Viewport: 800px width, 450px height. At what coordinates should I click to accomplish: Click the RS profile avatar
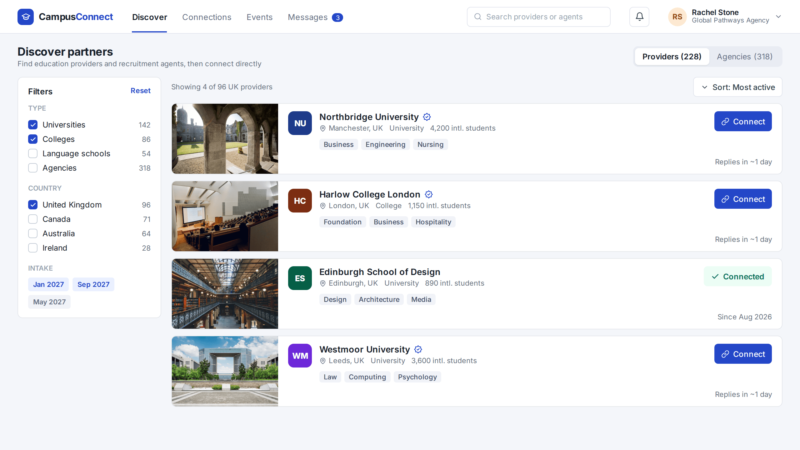pyautogui.click(x=677, y=17)
